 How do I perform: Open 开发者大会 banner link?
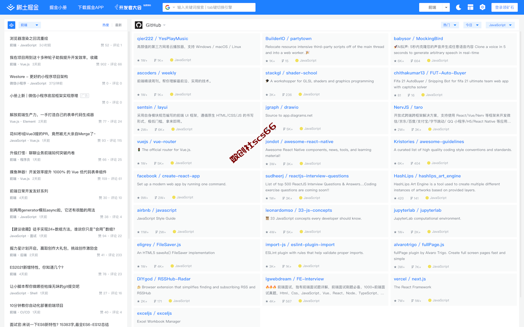[133, 7]
